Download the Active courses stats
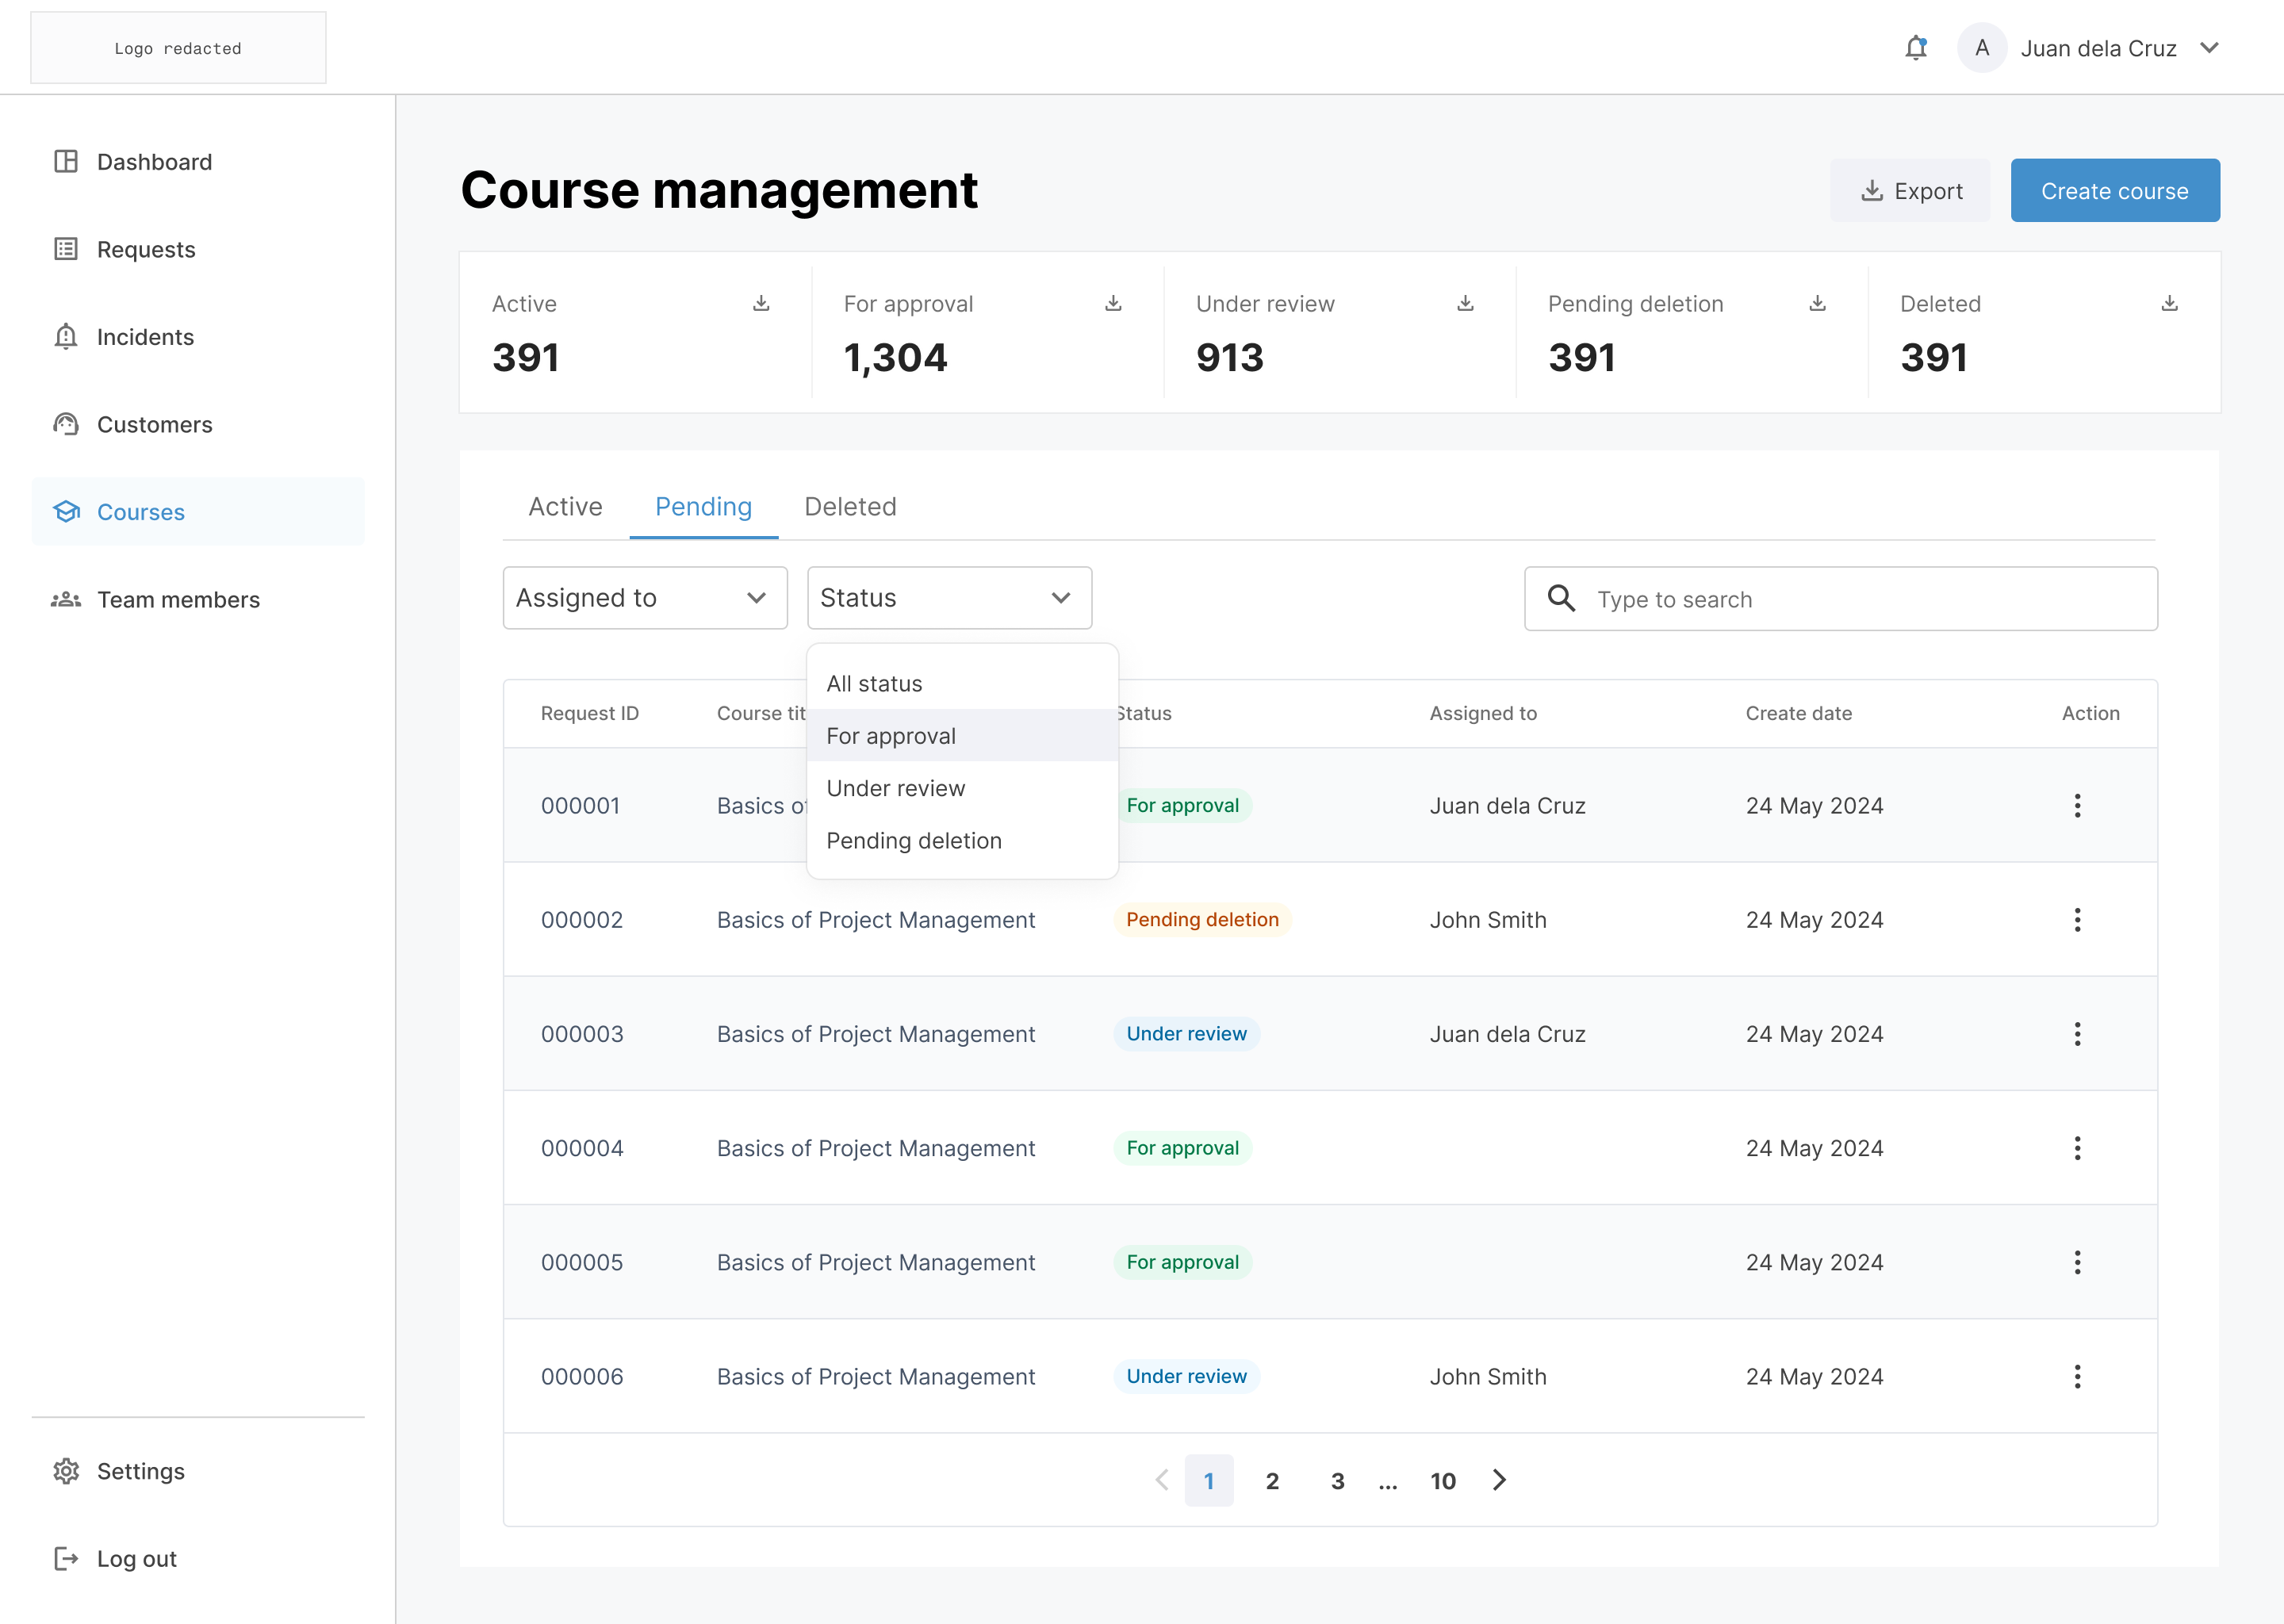Image resolution: width=2284 pixels, height=1624 pixels. [x=761, y=303]
